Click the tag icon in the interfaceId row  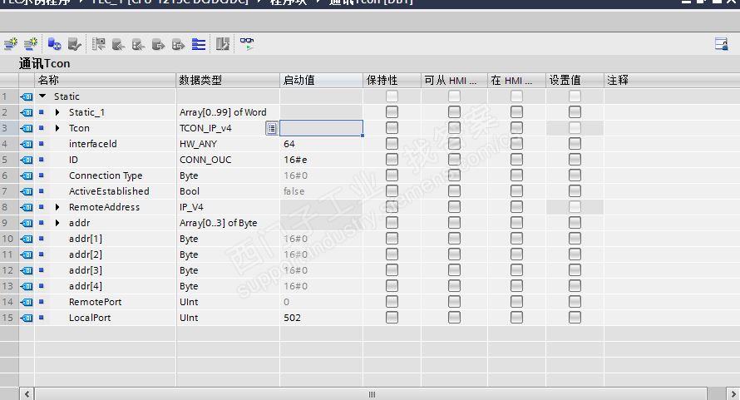tap(27, 144)
